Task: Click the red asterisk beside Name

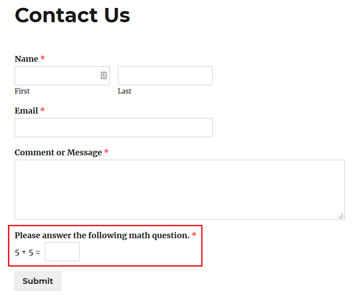Action: pyautogui.click(x=43, y=58)
